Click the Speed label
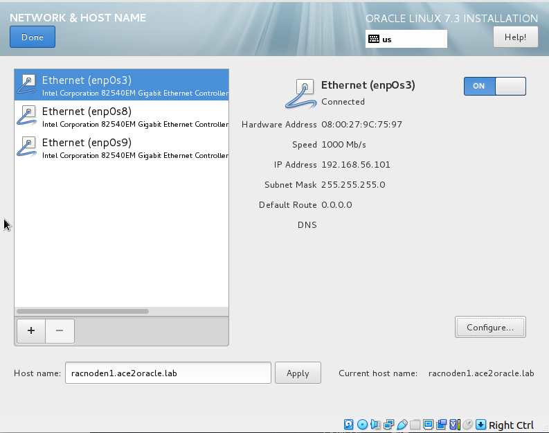Viewport: 549px width, 433px height. pyautogui.click(x=305, y=144)
